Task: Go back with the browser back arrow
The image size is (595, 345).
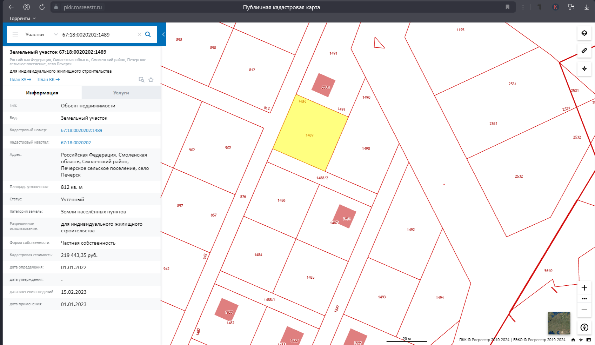Action: [x=11, y=7]
